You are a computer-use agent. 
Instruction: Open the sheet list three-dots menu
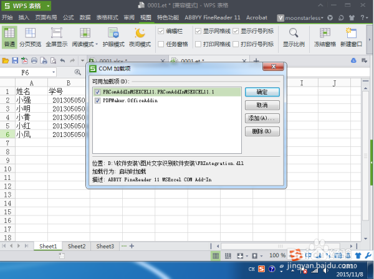pyautogui.click(x=124, y=246)
